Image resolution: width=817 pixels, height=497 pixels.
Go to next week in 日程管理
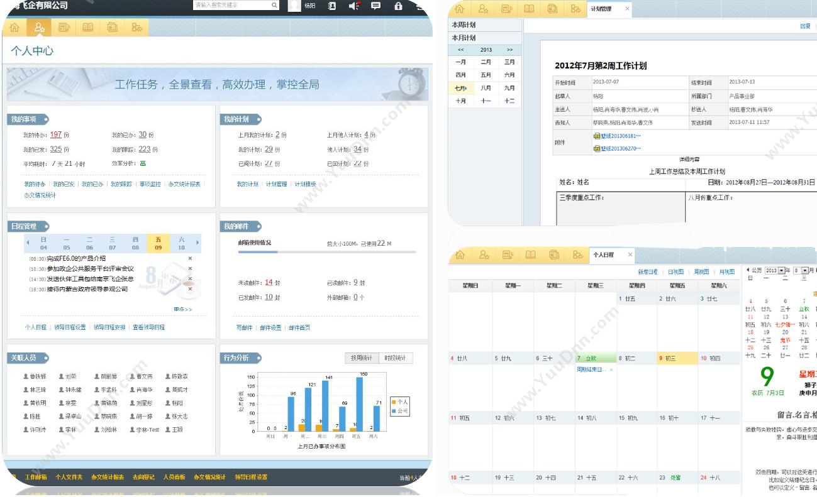pyautogui.click(x=197, y=243)
